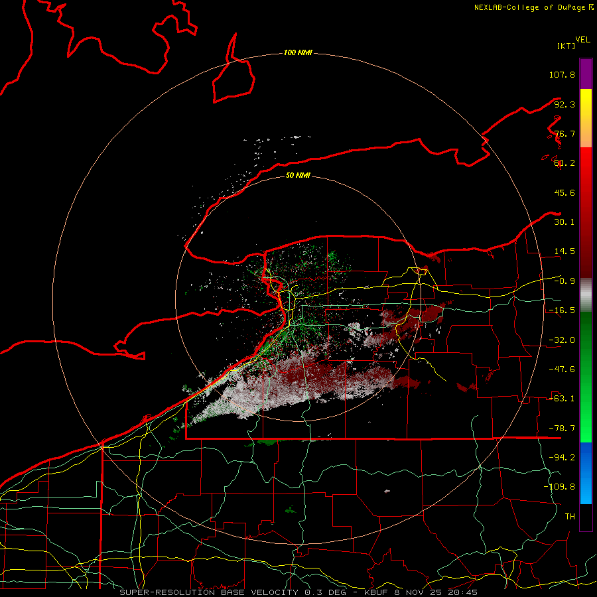
Task: Click the 50 NMI range ring label
Action: coord(298,176)
